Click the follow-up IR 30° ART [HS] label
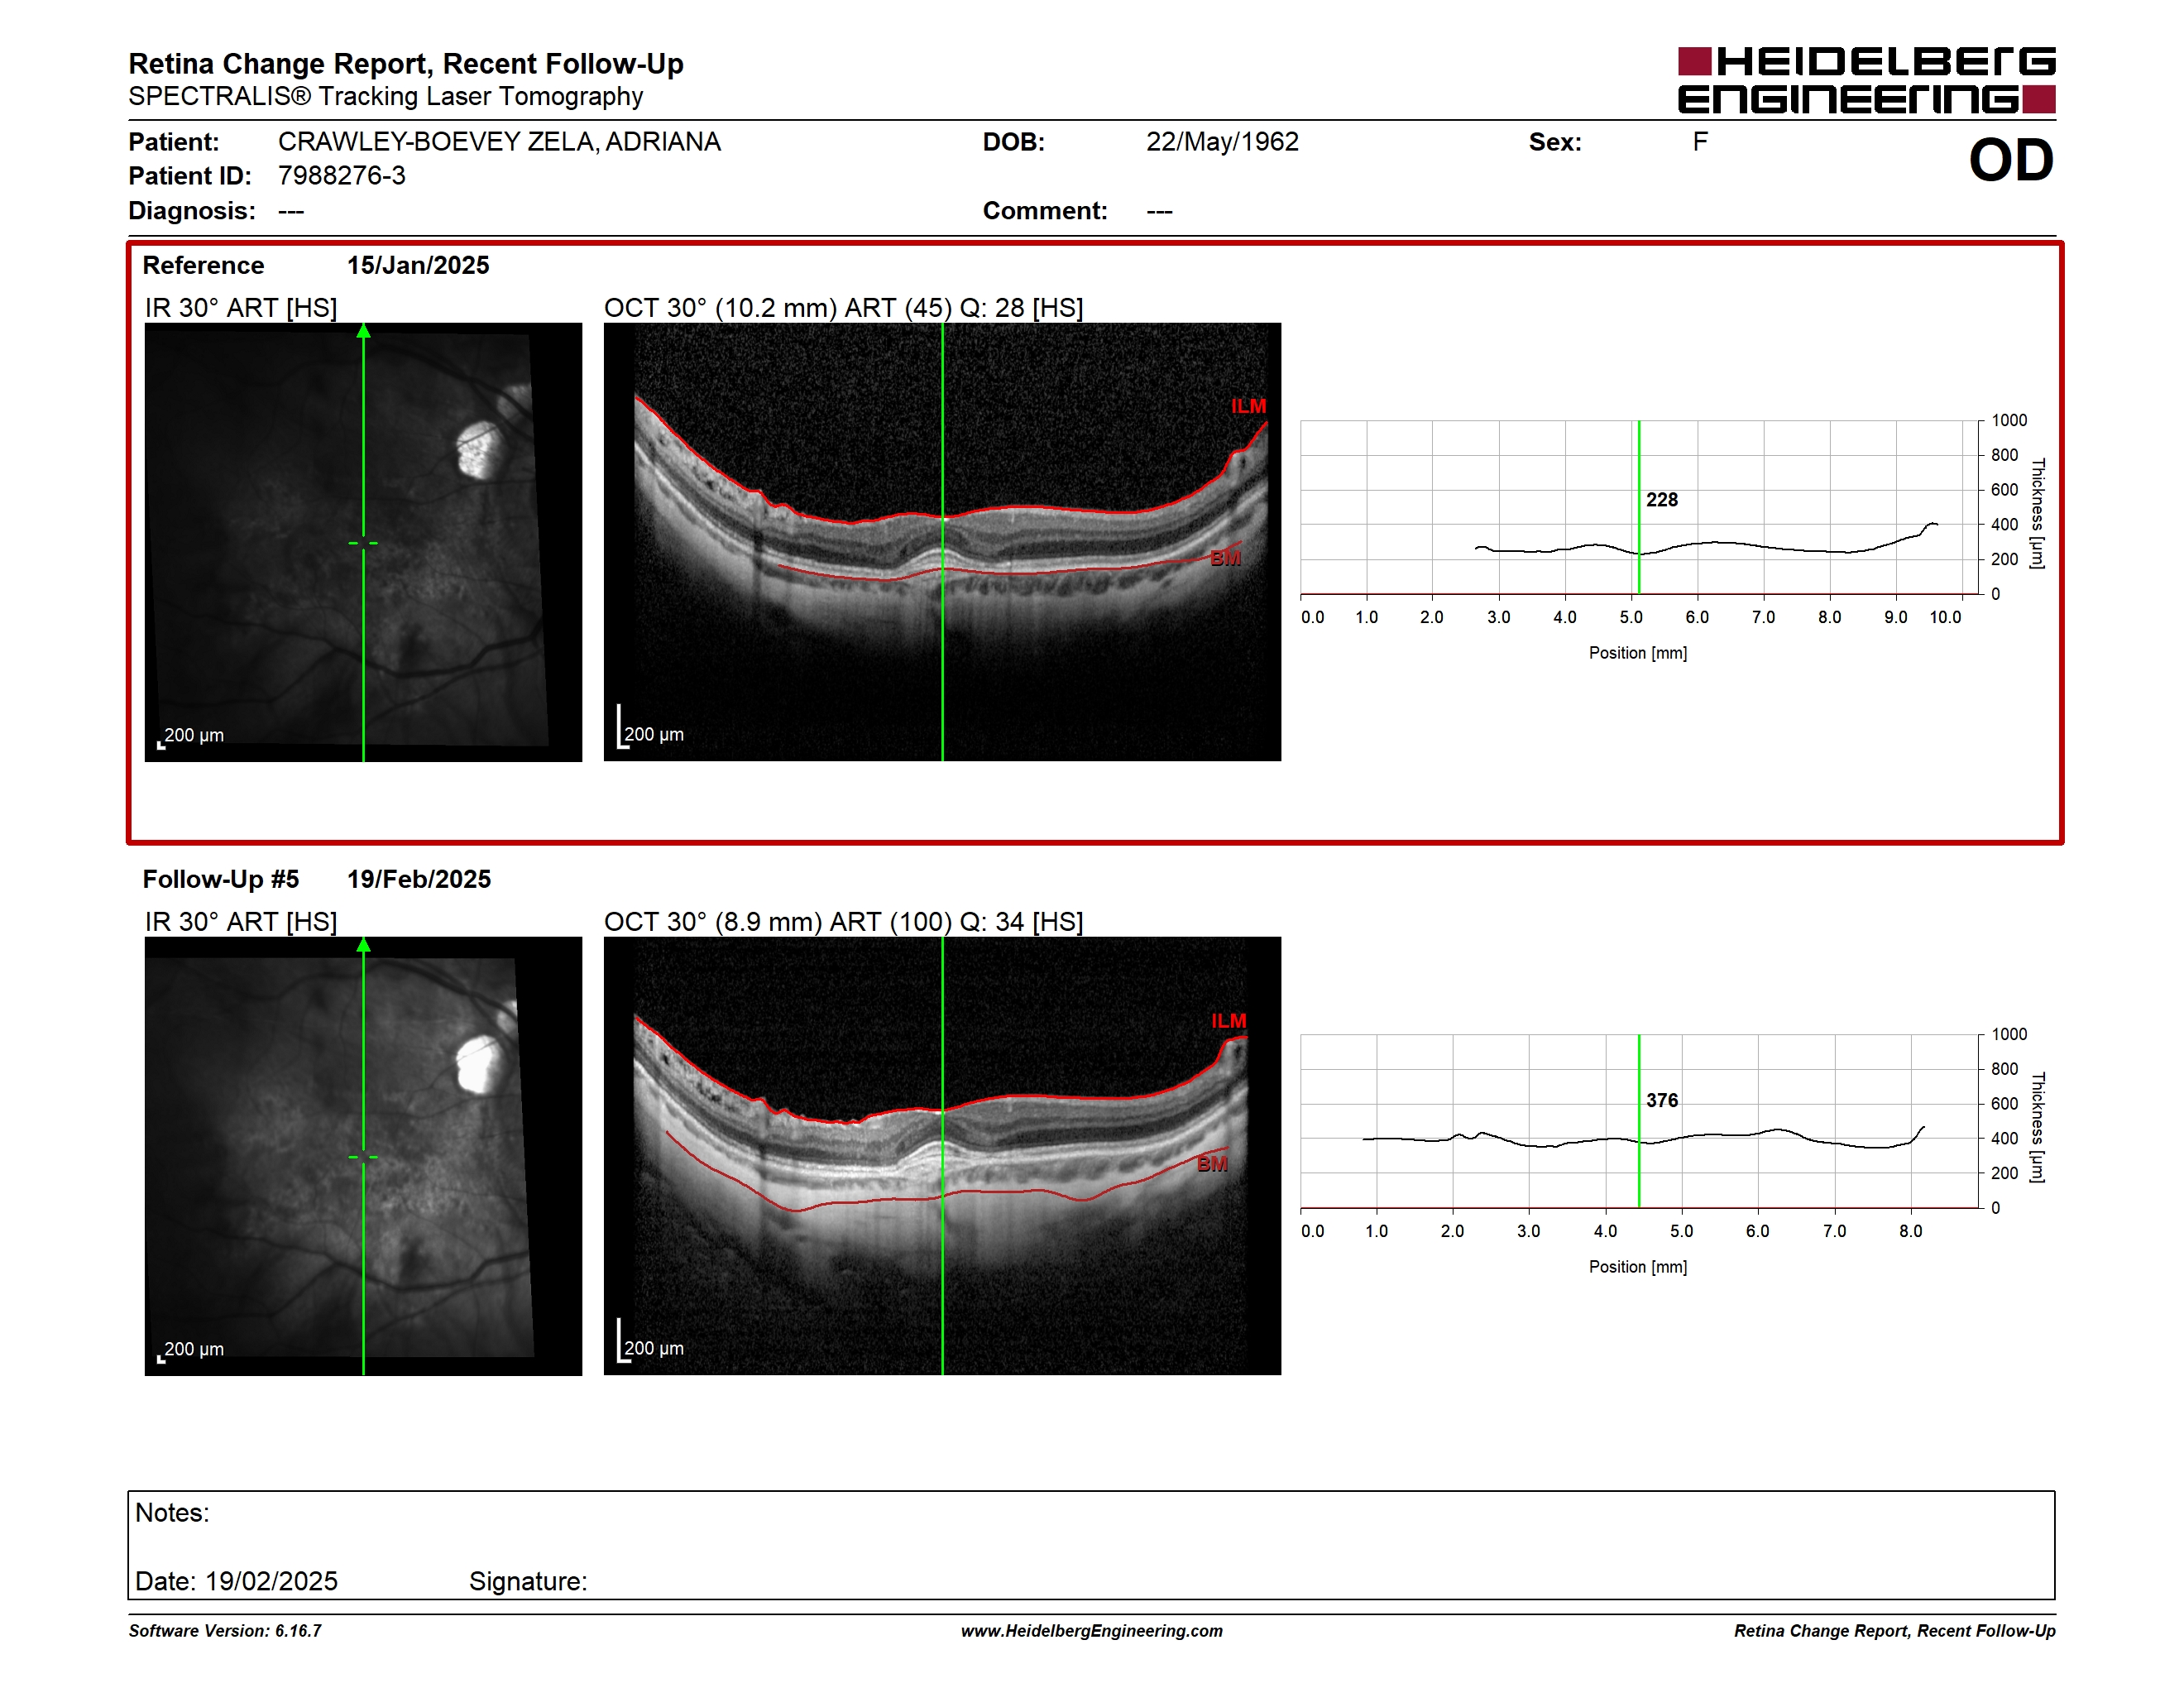The image size is (2184, 1688). click(x=241, y=922)
